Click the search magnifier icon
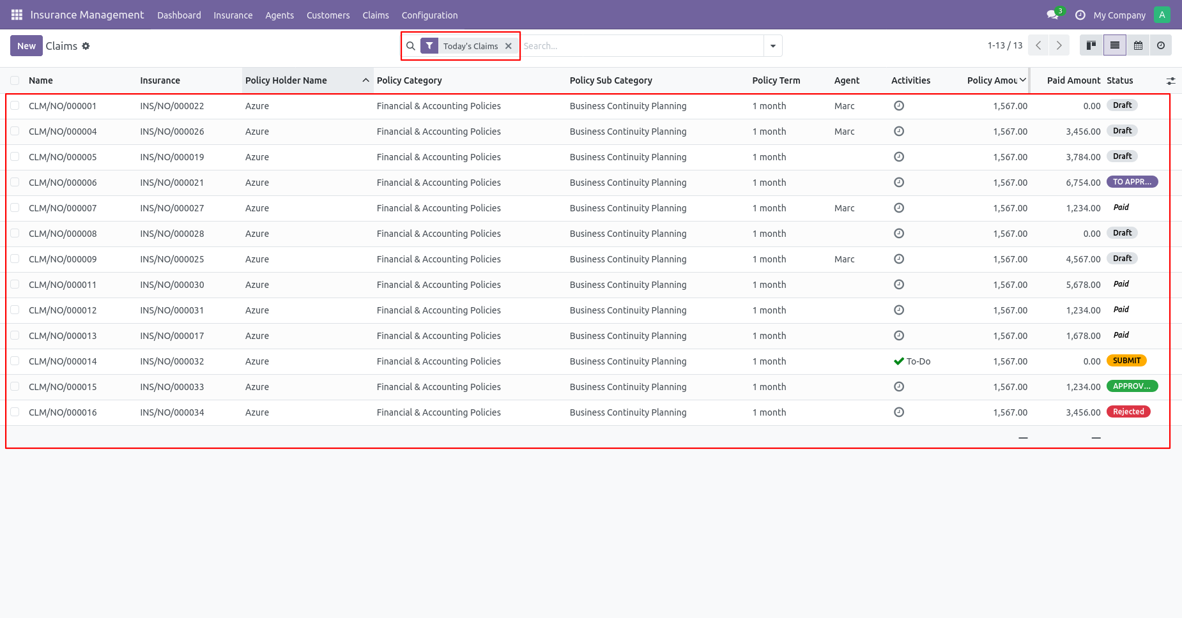 point(411,46)
